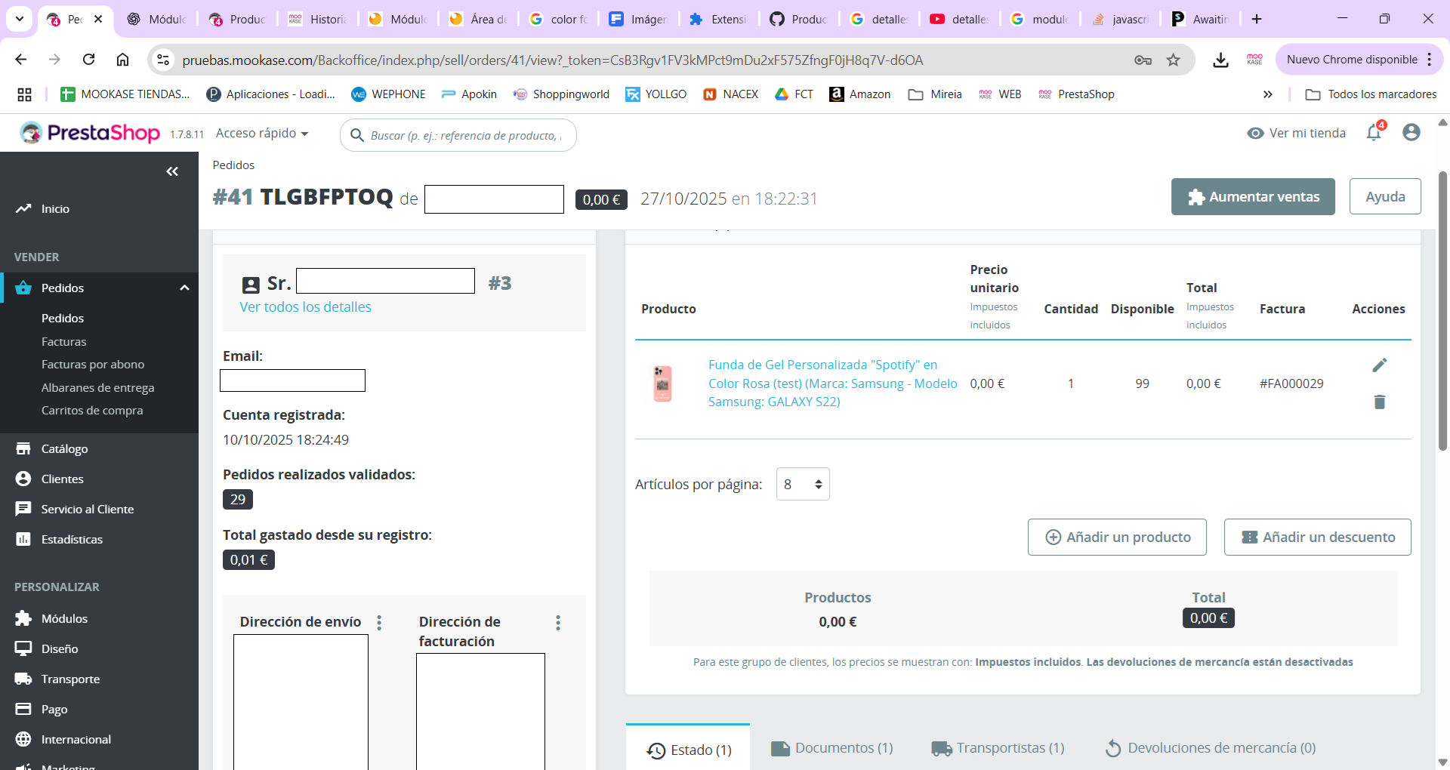Open the Chrome apps grid shortcut
The width and height of the screenshot is (1450, 770).
tap(24, 94)
